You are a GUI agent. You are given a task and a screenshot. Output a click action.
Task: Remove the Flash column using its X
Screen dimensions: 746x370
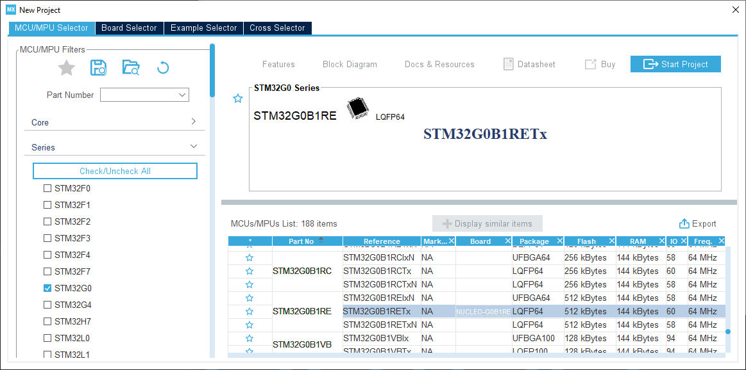point(611,241)
